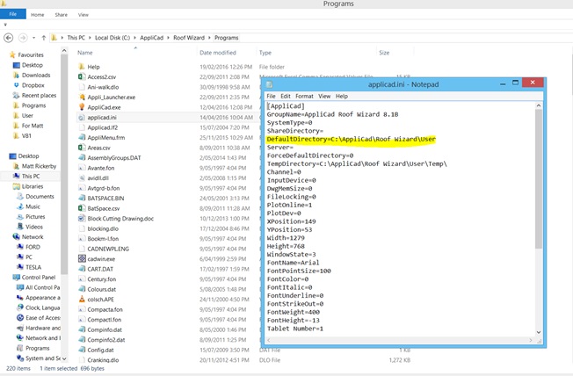Select Cranking.dlo file name

click(x=103, y=360)
